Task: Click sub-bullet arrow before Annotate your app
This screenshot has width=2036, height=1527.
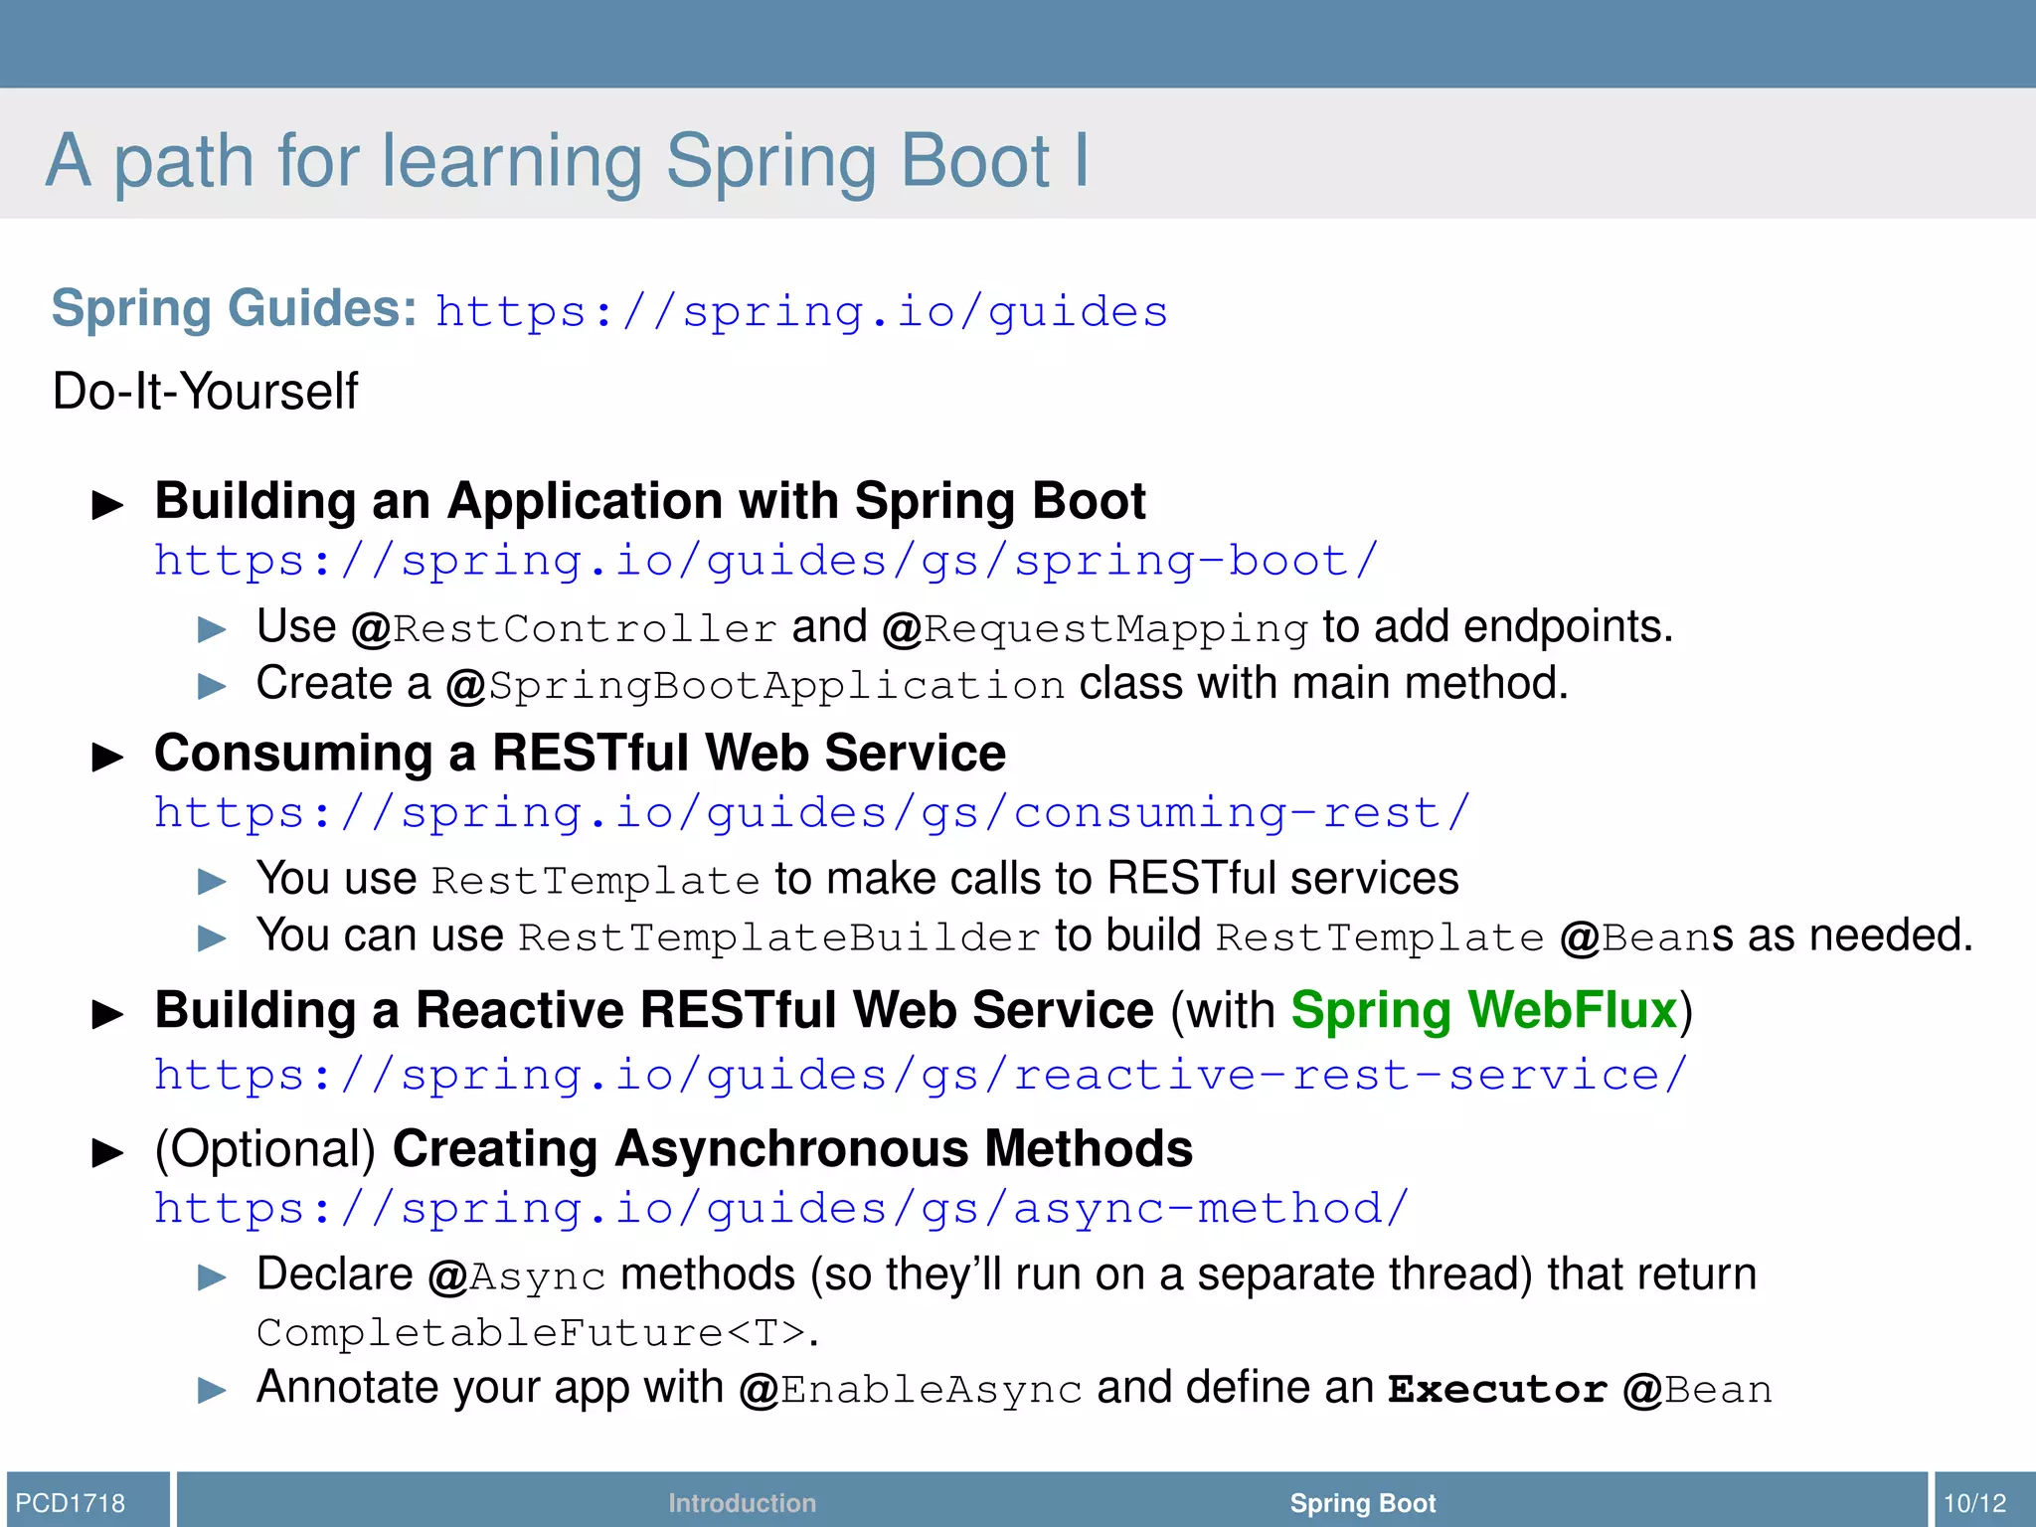Action: point(212,1390)
